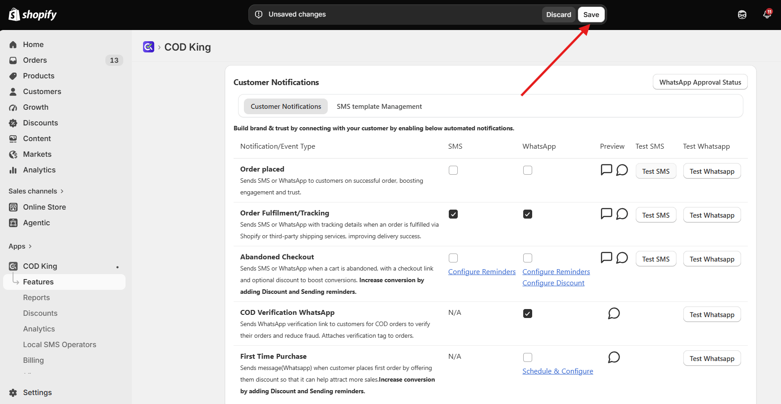Send Test Whatsapp for Order Fulfilment/Tracking
This screenshot has width=781, height=404.
[712, 215]
